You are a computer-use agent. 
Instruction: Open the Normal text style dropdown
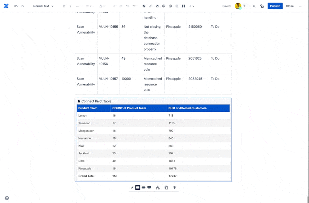(x=43, y=6)
